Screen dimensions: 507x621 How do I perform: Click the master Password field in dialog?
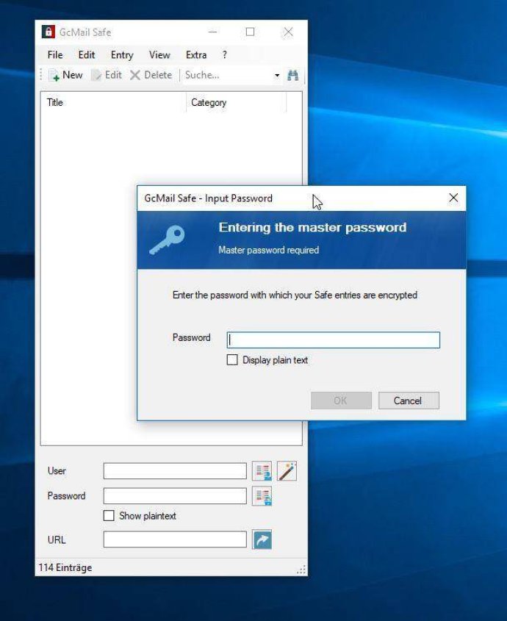click(334, 340)
